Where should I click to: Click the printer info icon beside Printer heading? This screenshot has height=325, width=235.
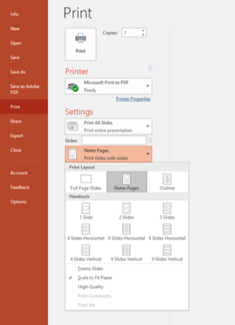[150, 68]
